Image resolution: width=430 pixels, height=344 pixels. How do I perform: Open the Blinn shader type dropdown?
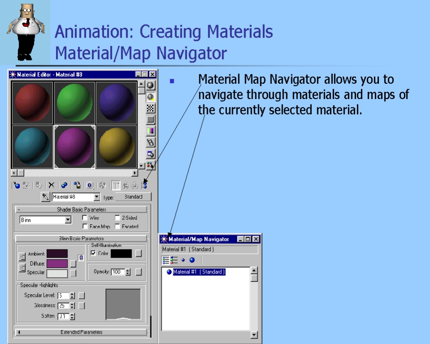pos(68,220)
